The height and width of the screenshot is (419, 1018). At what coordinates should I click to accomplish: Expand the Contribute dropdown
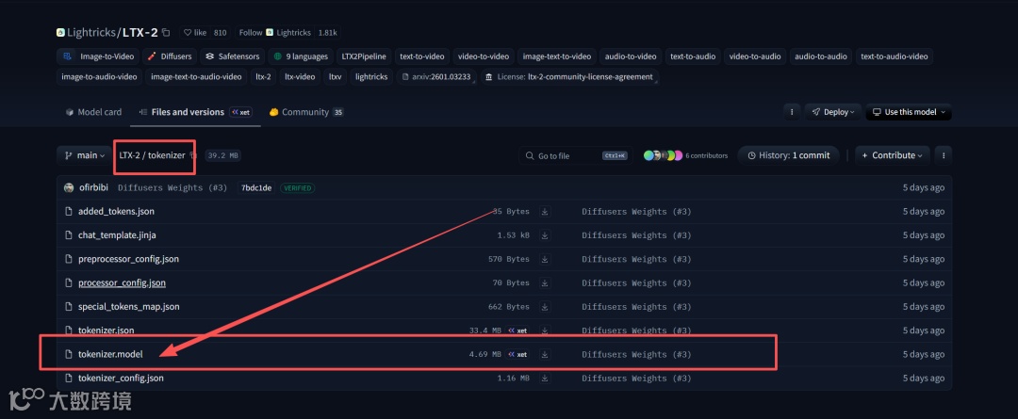click(892, 155)
